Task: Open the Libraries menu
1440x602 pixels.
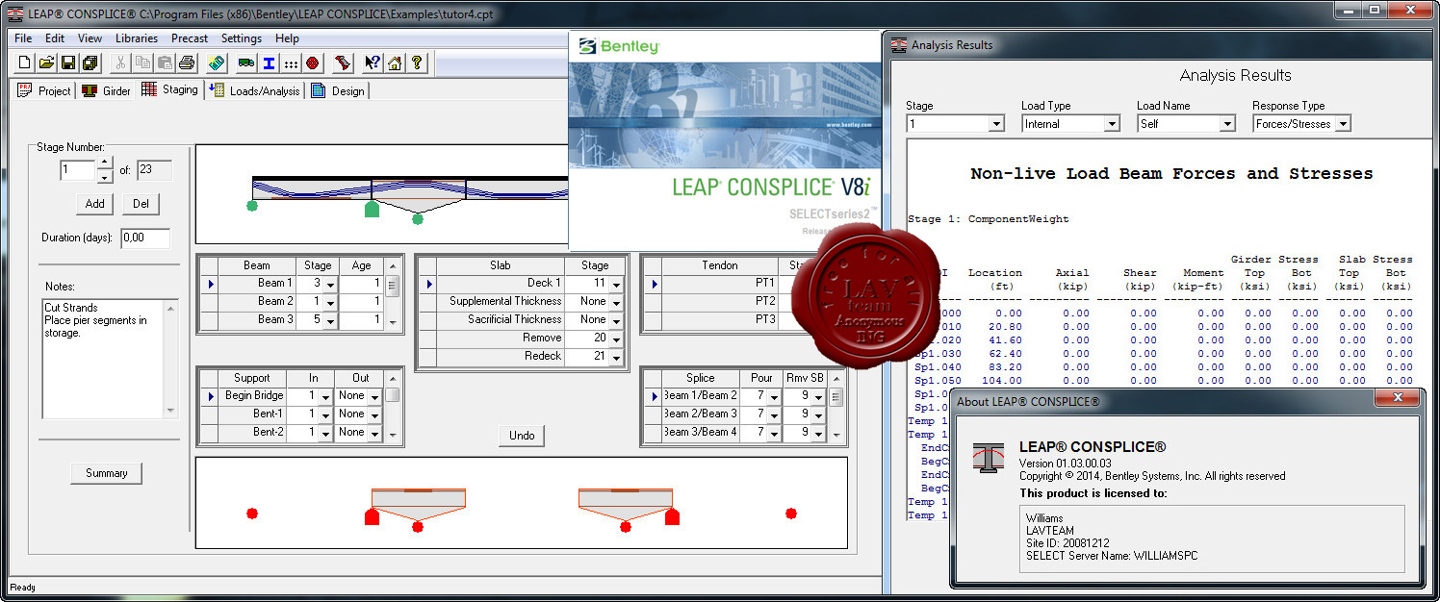Action: pyautogui.click(x=137, y=38)
